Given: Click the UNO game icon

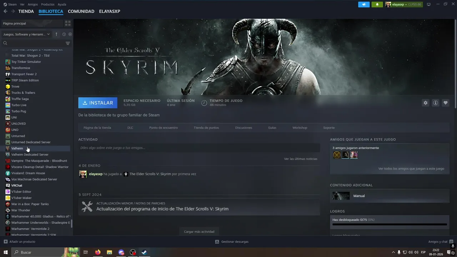Looking at the screenshot, I should (x=8, y=130).
